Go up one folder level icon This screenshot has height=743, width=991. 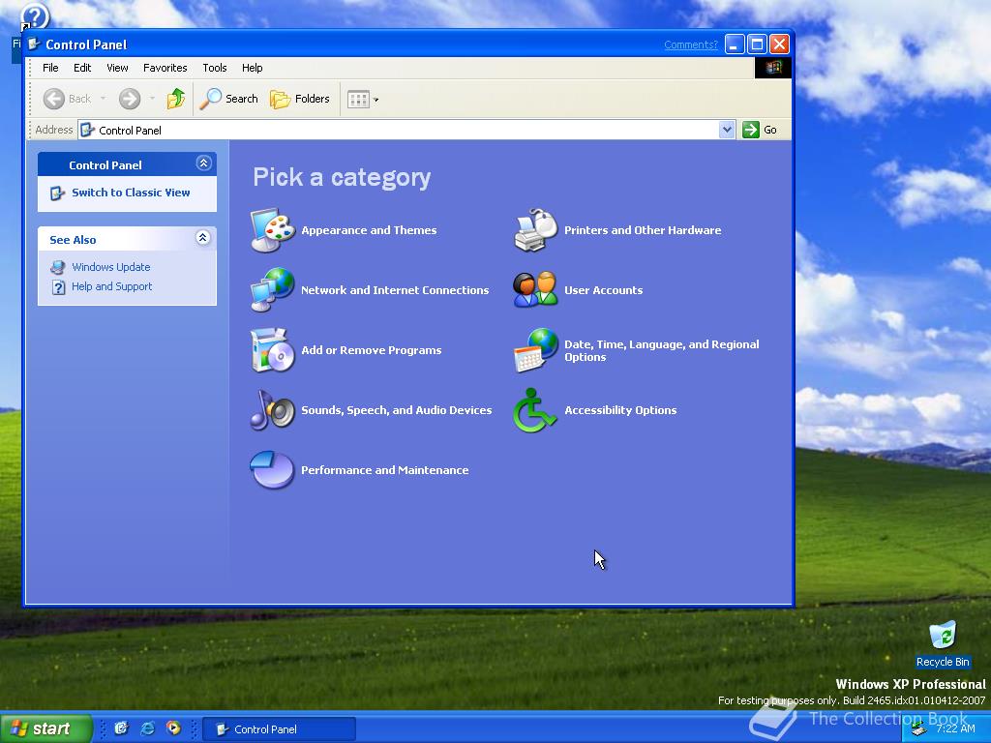pos(176,99)
